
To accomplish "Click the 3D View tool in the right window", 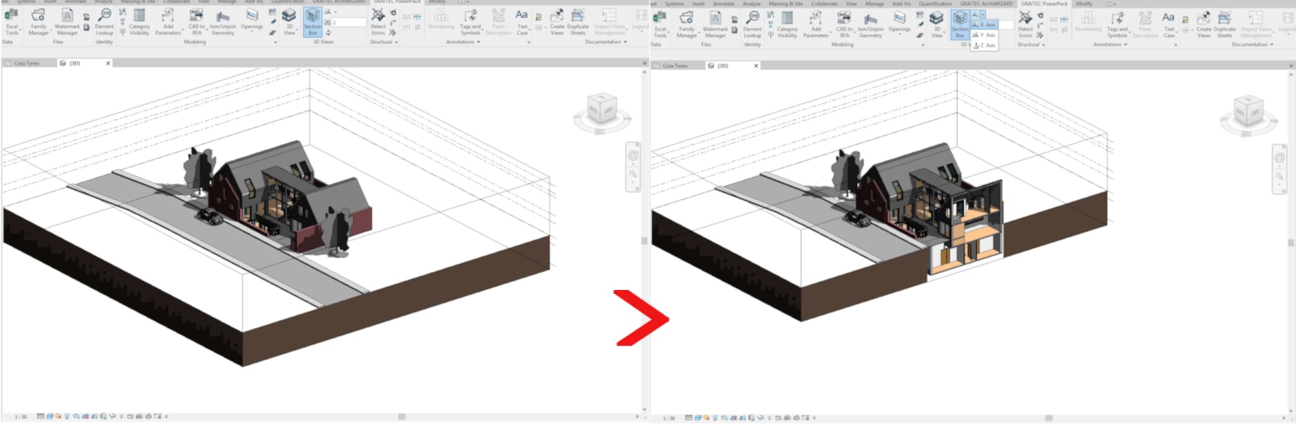I will point(937,23).
